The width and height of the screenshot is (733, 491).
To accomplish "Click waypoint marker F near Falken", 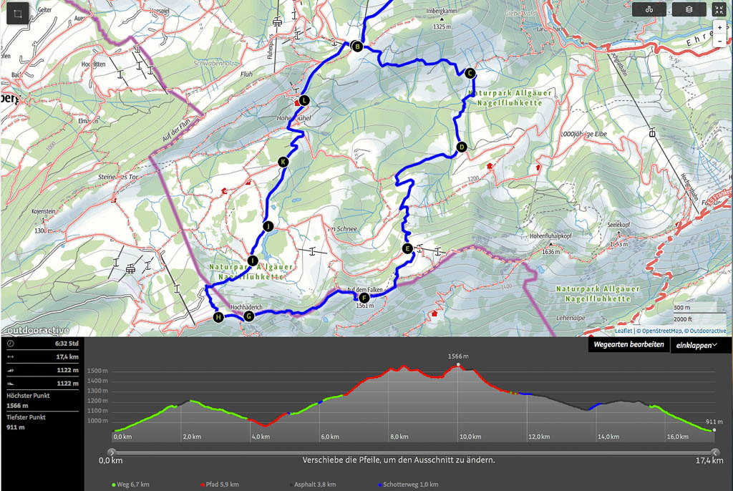I will [x=364, y=298].
